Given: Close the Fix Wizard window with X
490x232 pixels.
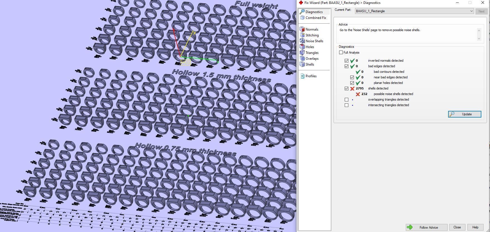Looking at the screenshot, I should coord(482,3).
